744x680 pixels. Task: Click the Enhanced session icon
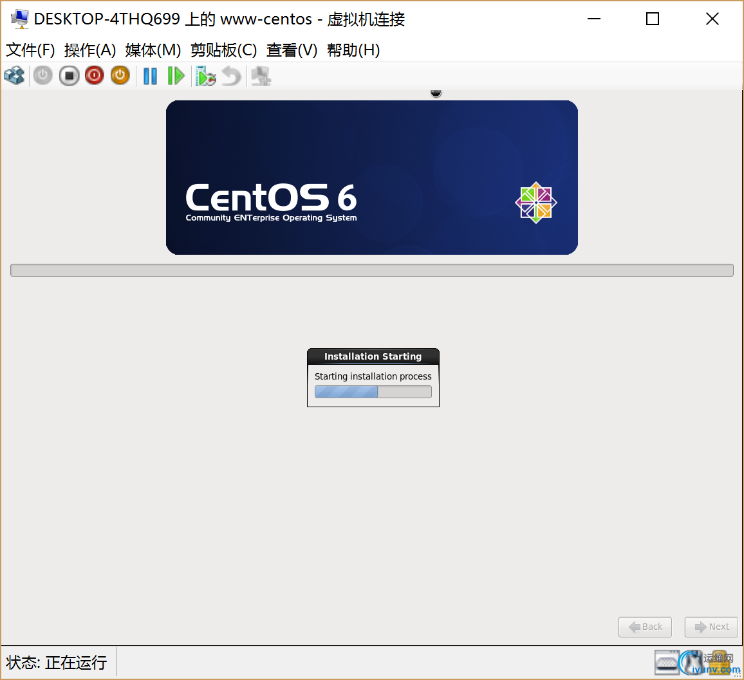[x=261, y=76]
